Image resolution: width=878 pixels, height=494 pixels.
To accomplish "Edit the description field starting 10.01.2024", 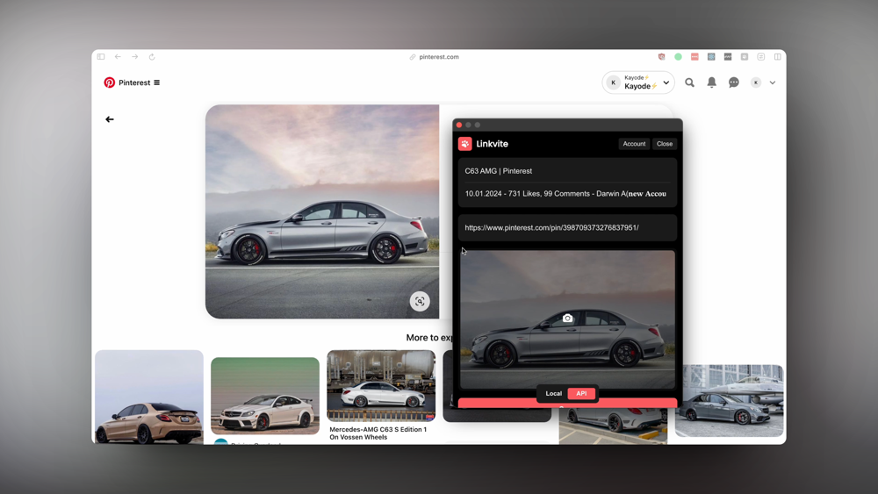I will pyautogui.click(x=567, y=194).
